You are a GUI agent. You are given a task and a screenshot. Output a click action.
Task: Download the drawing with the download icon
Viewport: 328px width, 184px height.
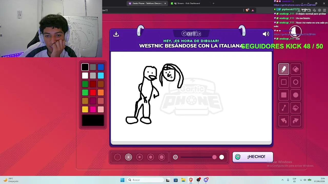pyautogui.click(x=116, y=34)
